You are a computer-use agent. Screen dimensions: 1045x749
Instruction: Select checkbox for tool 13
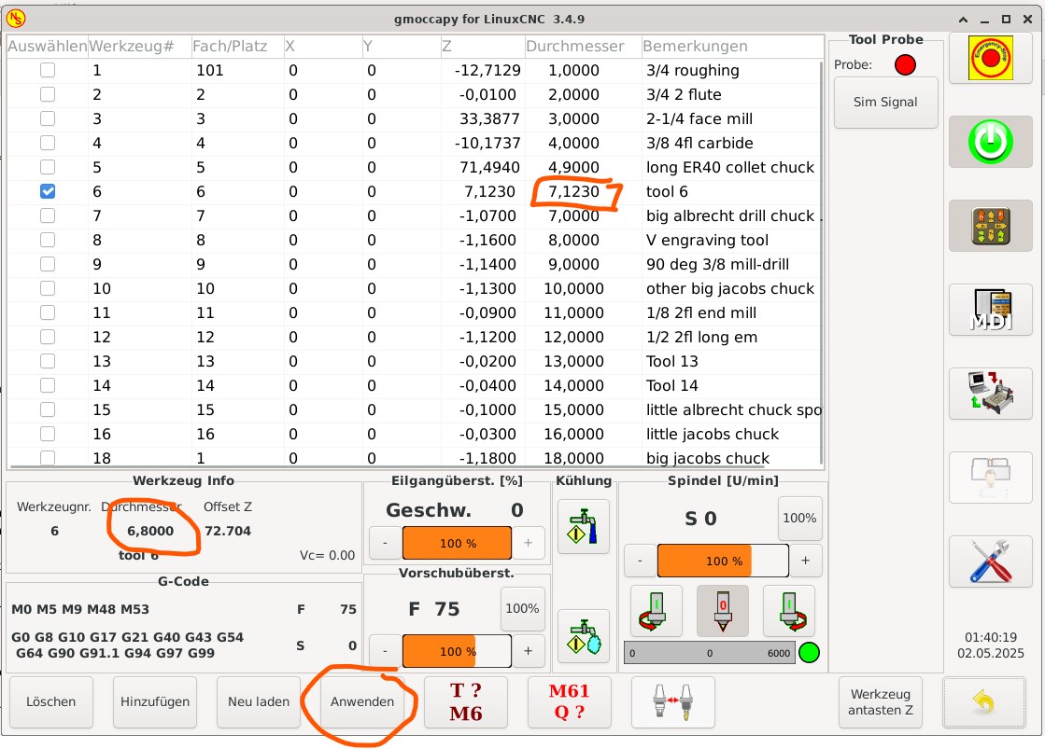click(x=48, y=361)
